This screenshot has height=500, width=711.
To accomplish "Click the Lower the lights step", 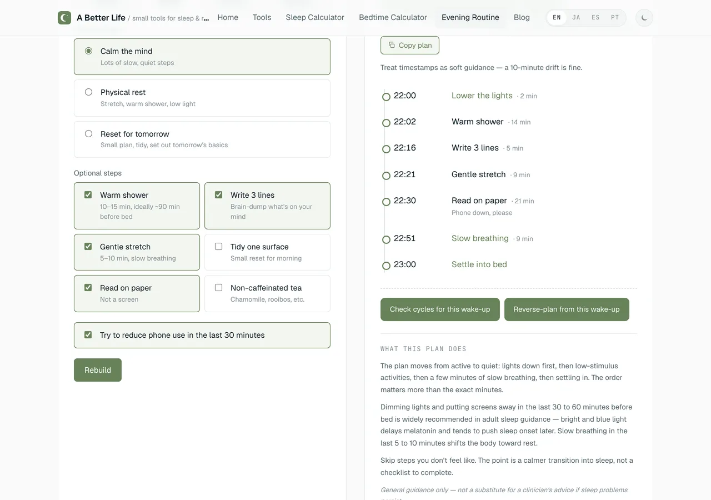I will click(x=482, y=96).
